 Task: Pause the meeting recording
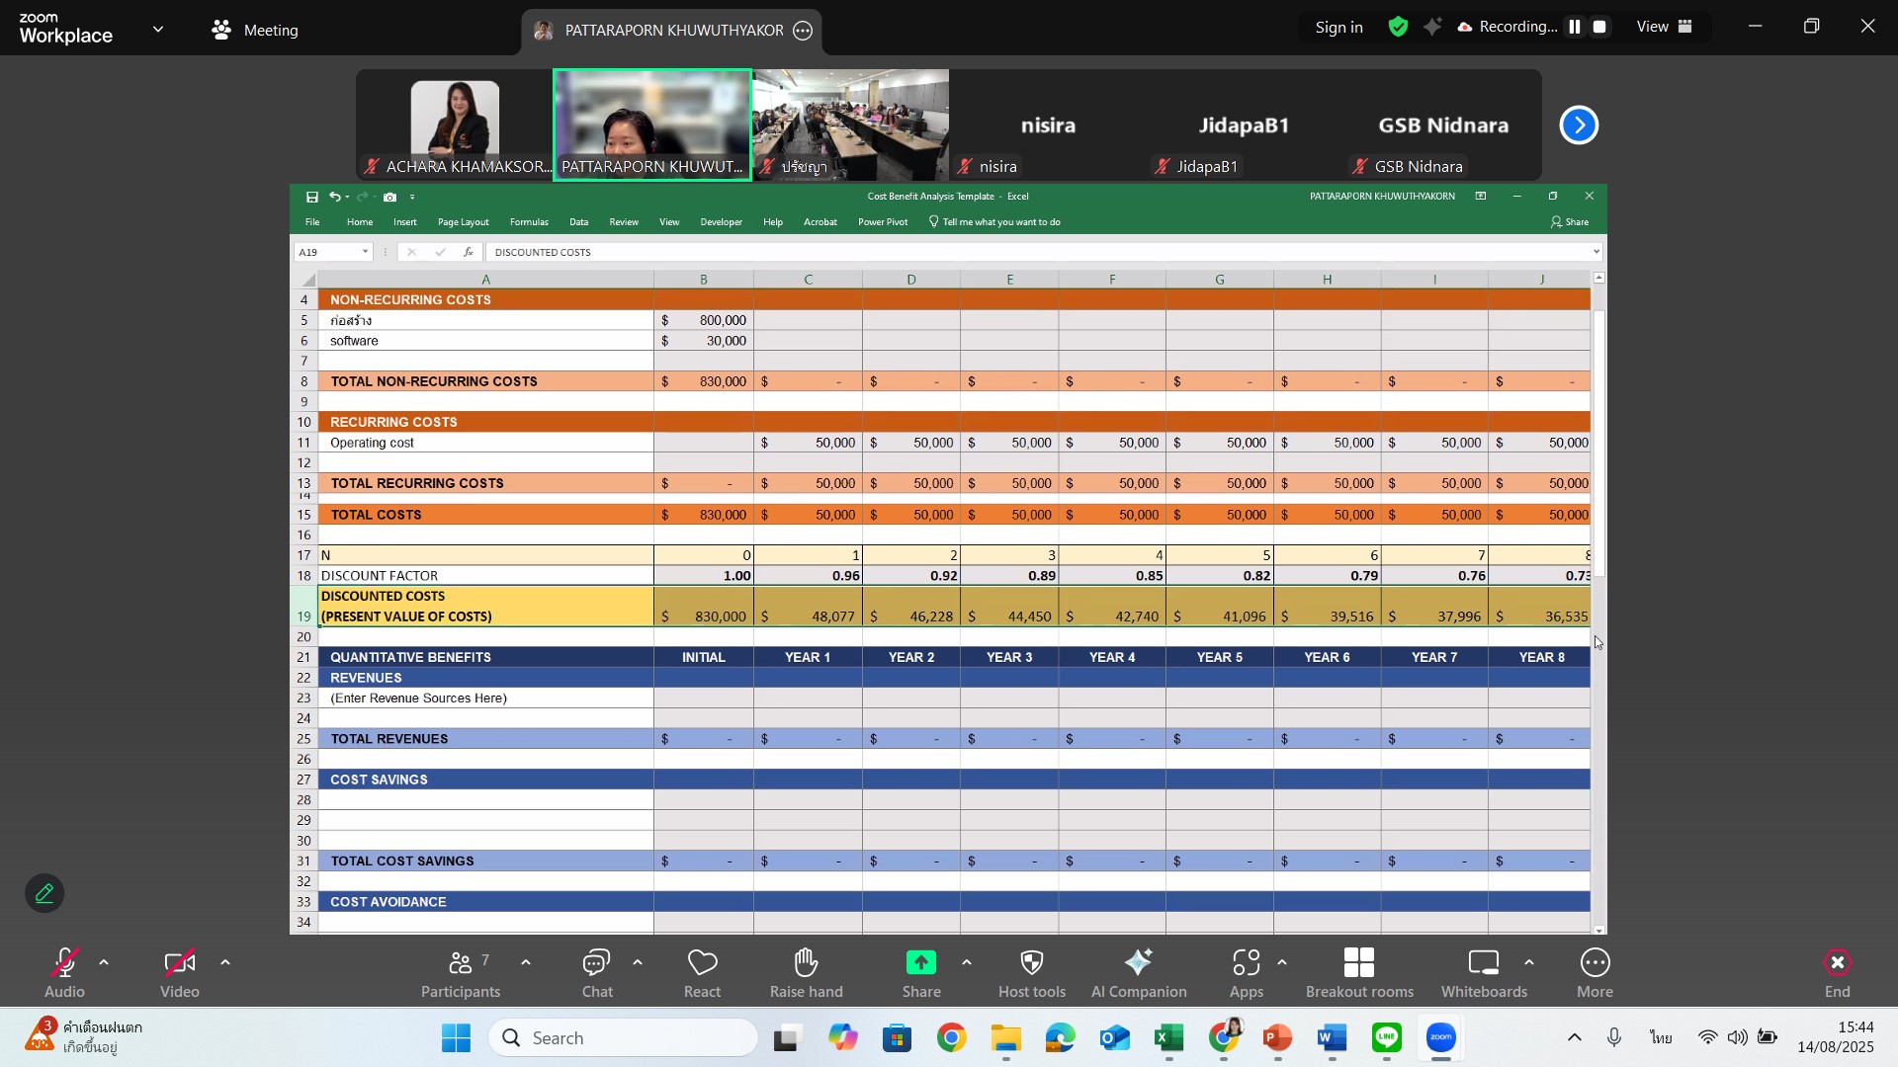pyautogui.click(x=1575, y=28)
